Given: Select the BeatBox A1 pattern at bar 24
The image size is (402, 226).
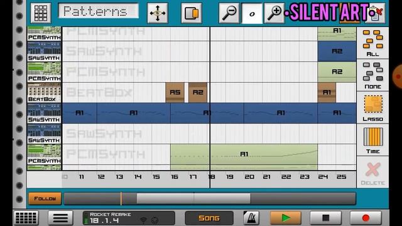Looking at the screenshot, I should click(327, 92).
